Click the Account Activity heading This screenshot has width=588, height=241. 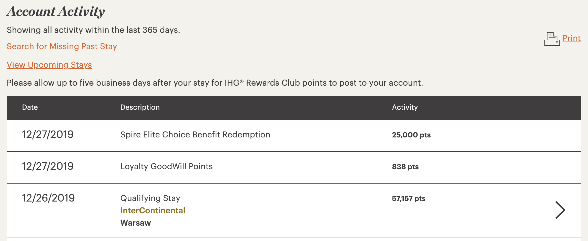(x=56, y=12)
